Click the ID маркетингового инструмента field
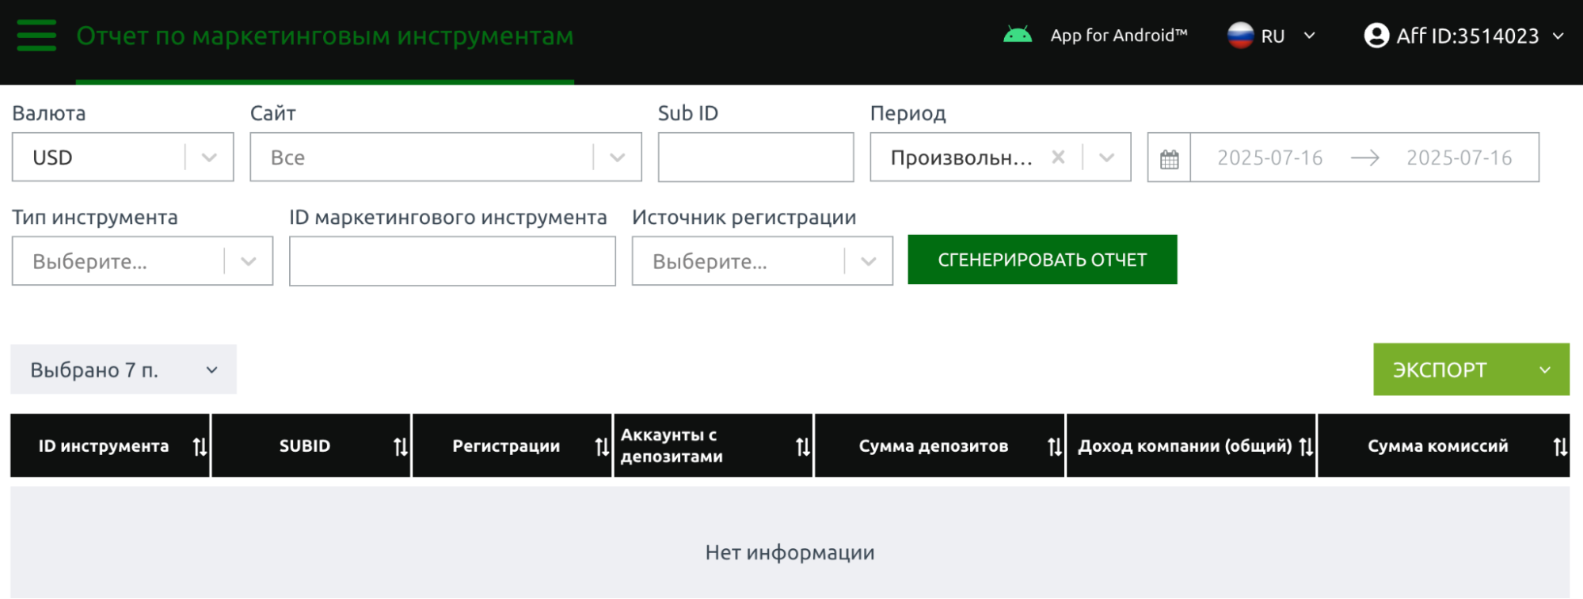Screen dimensions: 1583x599 (452, 261)
